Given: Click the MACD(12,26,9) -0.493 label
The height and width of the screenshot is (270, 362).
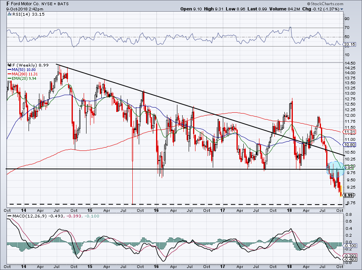Looking at the screenshot, I should (x=38, y=216).
